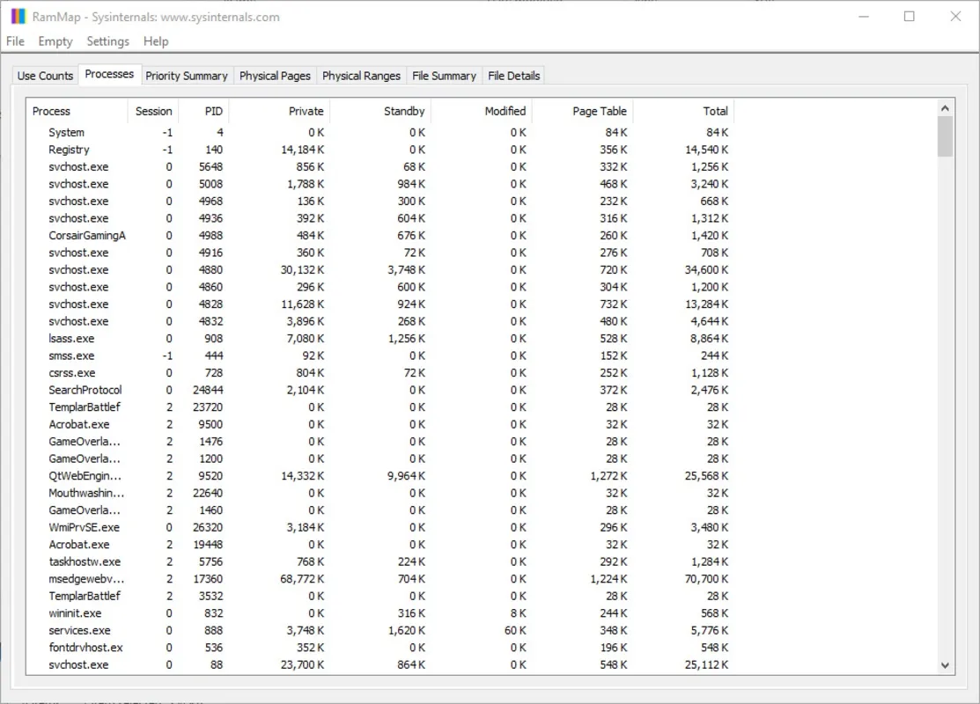
Task: Select the Registry process row
Action: [x=380, y=150]
